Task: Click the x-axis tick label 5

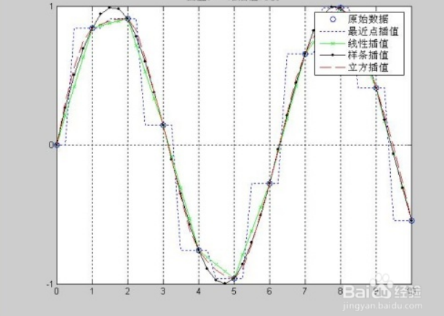Action: tap(234, 291)
